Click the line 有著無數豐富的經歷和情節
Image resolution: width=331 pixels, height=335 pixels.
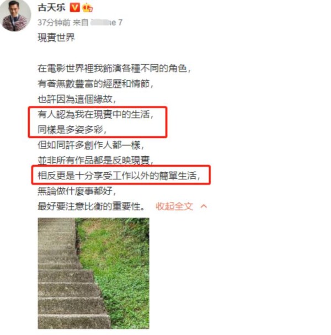coord(95,84)
